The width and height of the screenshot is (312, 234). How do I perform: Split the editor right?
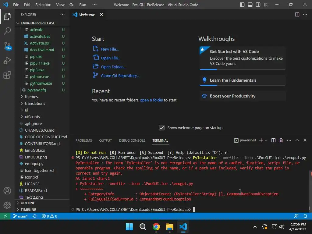(297, 15)
